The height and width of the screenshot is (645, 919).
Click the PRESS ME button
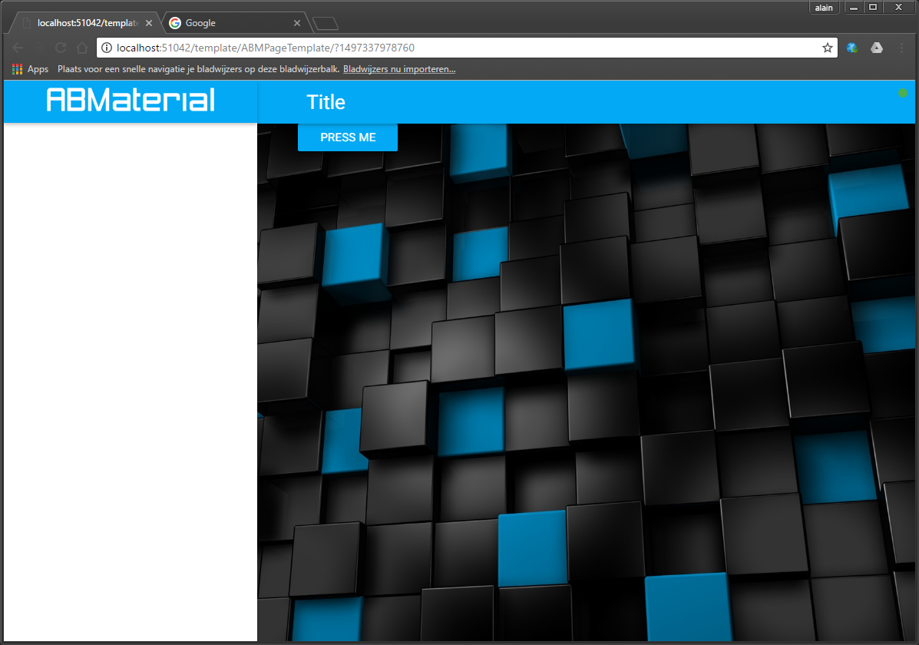click(348, 137)
